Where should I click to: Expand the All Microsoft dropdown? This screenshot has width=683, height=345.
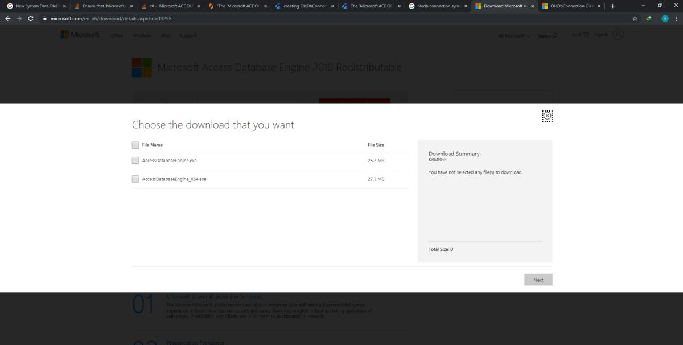click(x=514, y=35)
